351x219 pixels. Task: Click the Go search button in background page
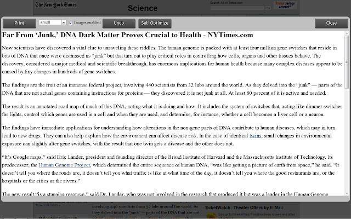[x=268, y=8]
